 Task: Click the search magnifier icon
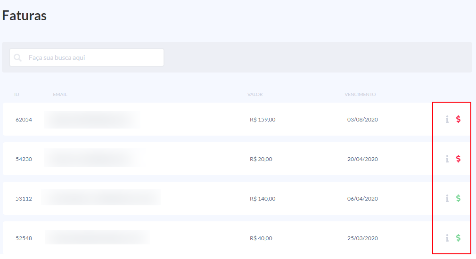[18, 58]
